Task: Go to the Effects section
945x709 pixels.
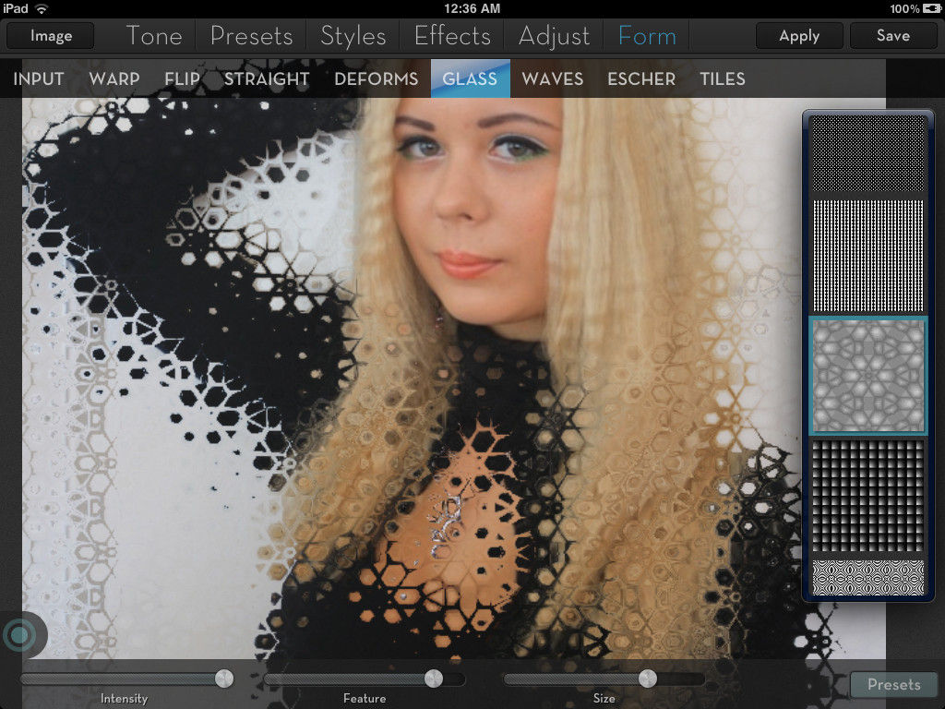Action: click(x=452, y=36)
